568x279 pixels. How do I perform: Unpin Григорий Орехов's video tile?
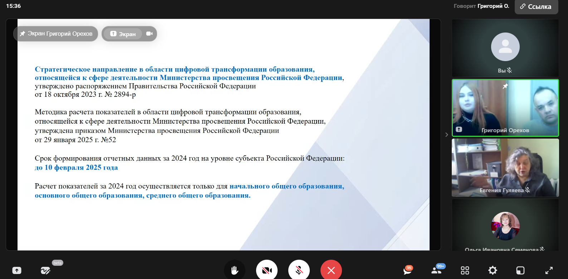tap(505, 86)
